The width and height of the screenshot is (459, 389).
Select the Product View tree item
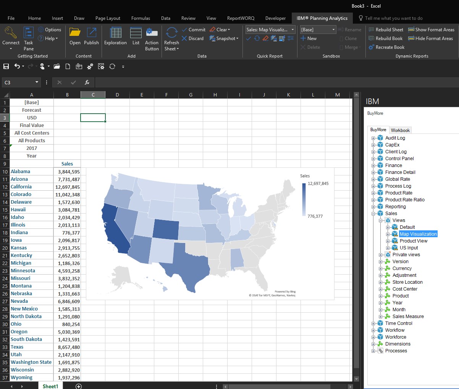(414, 241)
